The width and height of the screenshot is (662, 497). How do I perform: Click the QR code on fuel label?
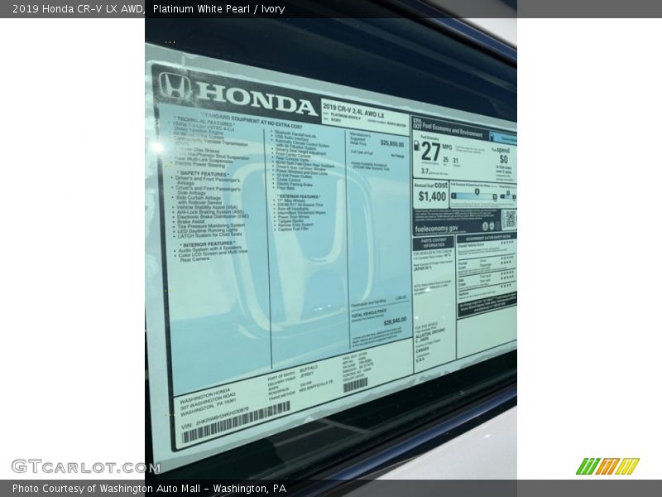508,220
